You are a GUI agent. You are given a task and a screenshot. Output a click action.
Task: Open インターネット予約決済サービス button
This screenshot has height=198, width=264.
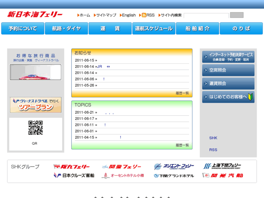pos(228,57)
